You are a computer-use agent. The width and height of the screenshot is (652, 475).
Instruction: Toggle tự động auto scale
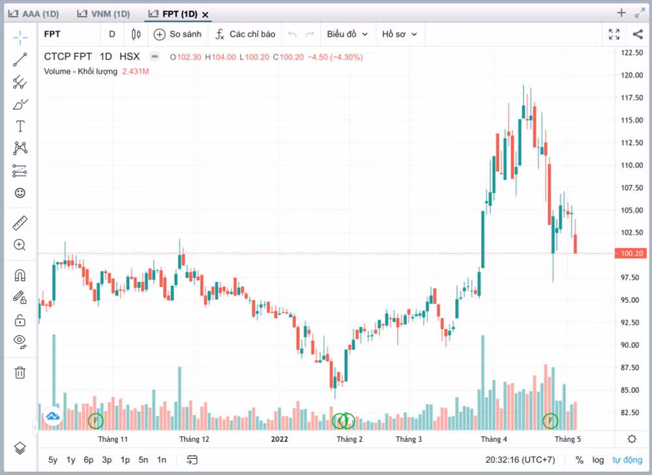pos(627,459)
